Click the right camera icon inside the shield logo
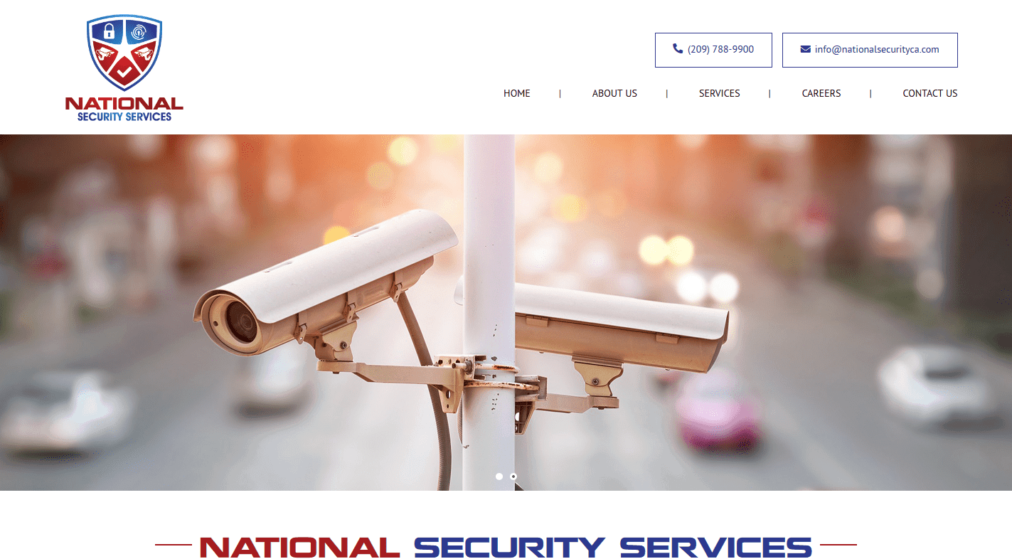Viewport: 1012px width, 559px height. tap(145, 53)
